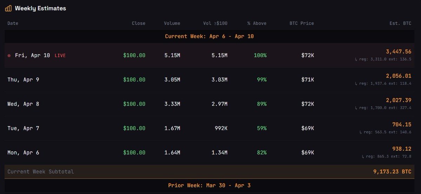Click the 9,173.23 BTC subtotal value
The width and height of the screenshot is (421, 194).
(x=392, y=172)
